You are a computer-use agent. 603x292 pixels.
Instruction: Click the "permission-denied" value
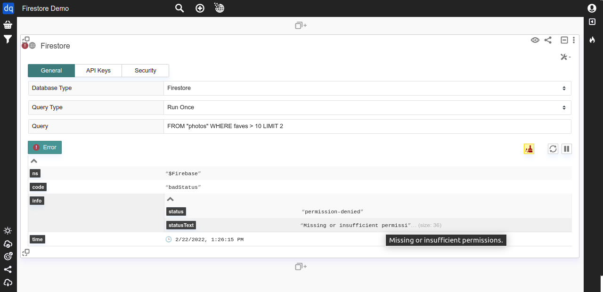tap(333, 212)
